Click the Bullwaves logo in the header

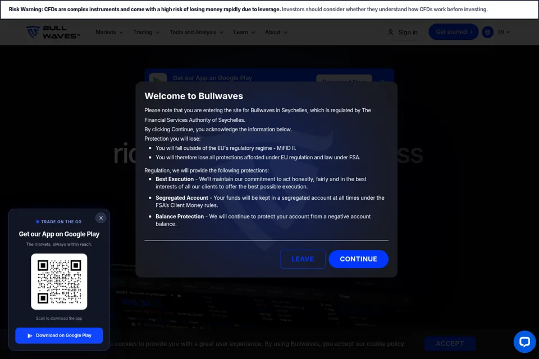53,32
